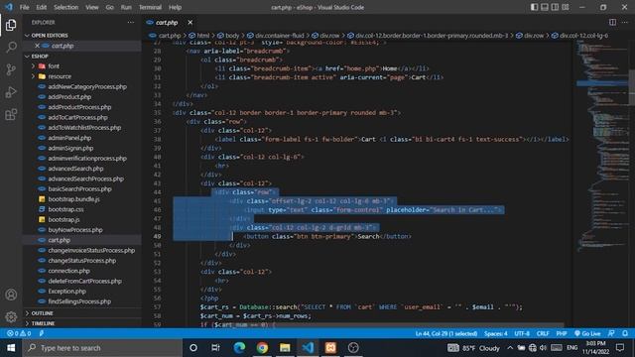Open the Extensions view
The height and width of the screenshot is (357, 635).
(x=11, y=115)
